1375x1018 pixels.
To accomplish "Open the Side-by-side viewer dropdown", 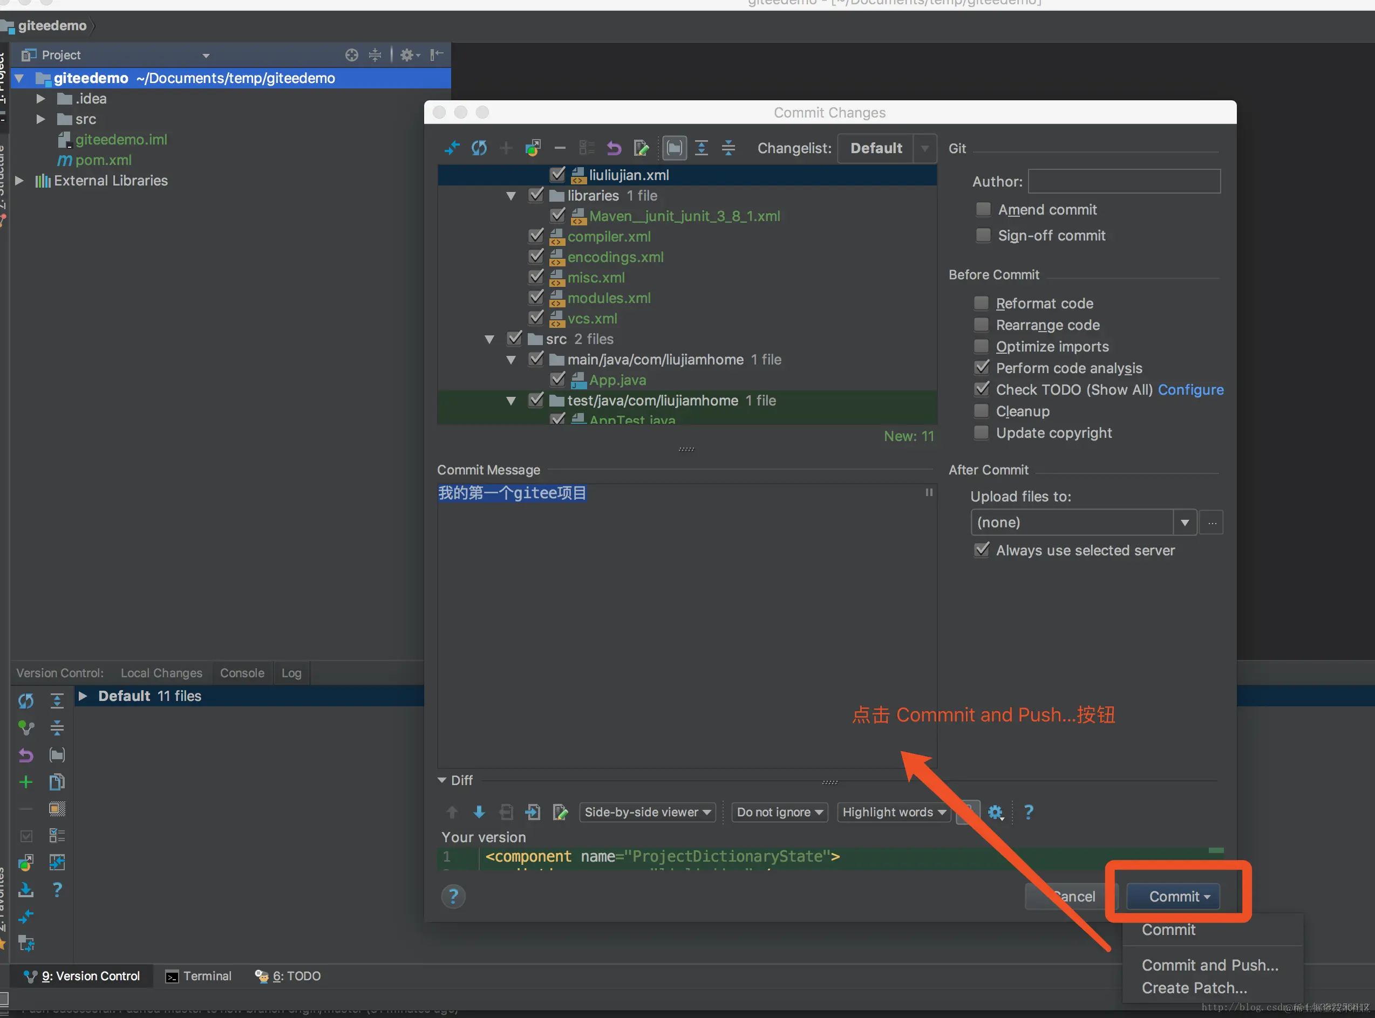I will 647,812.
